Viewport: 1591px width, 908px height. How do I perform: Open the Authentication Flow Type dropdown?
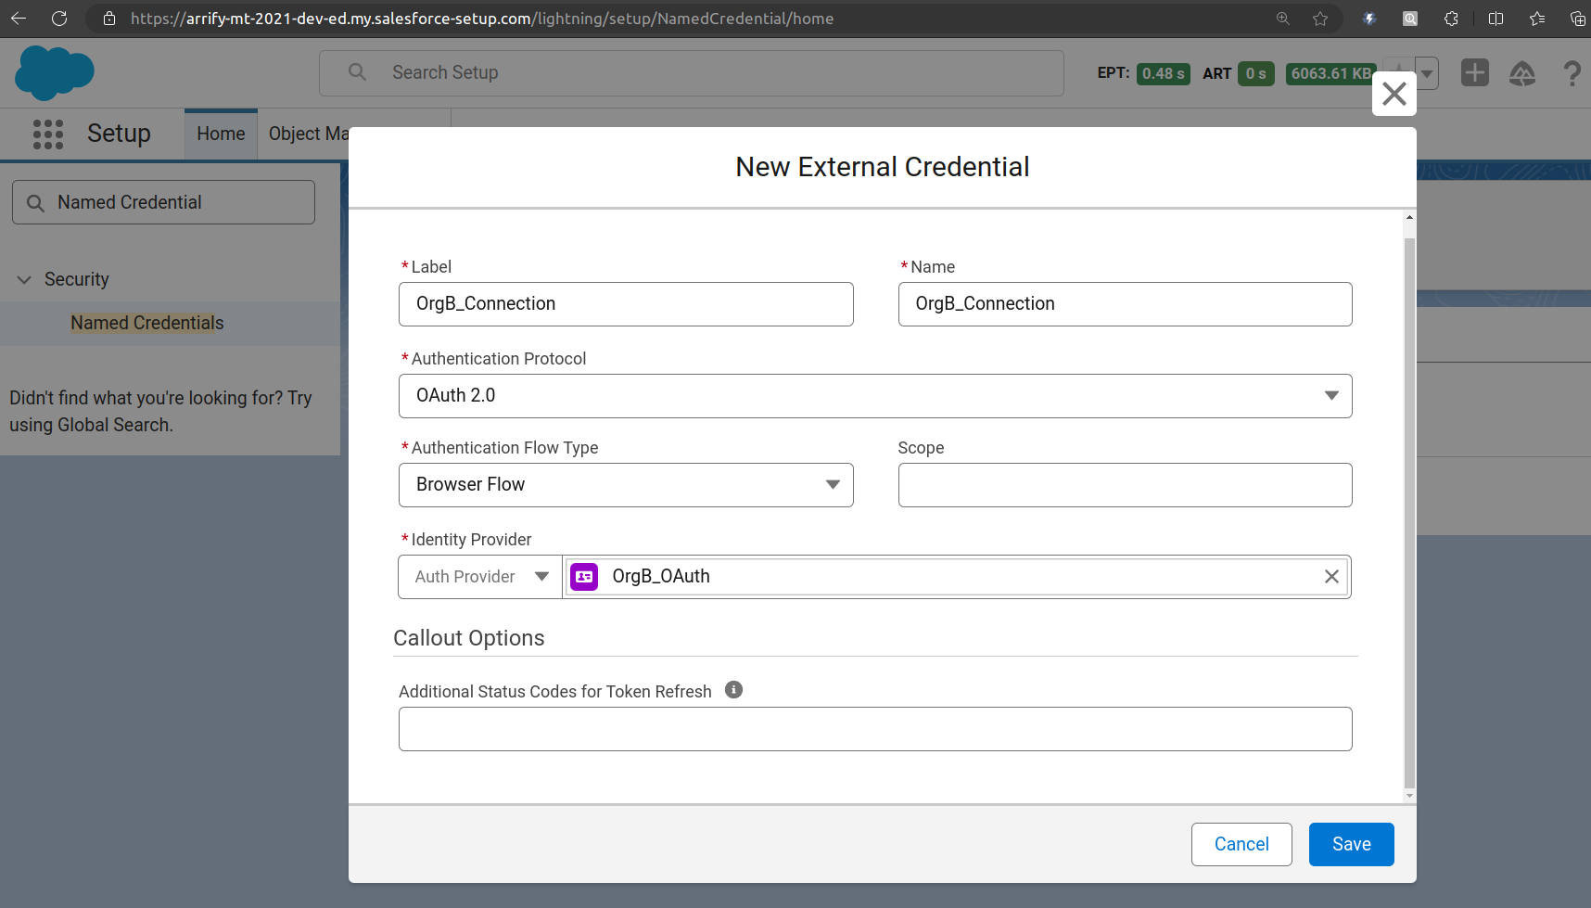click(x=832, y=484)
